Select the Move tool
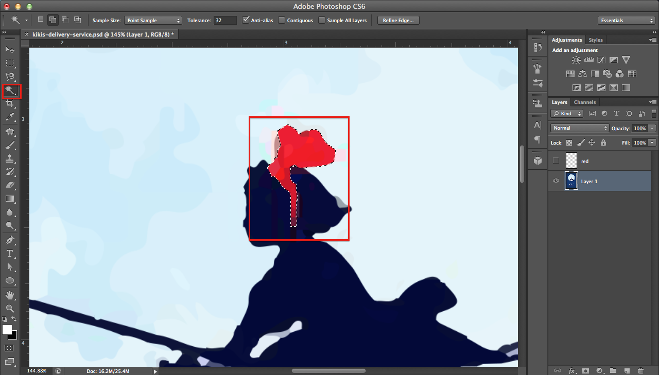This screenshot has height=375, width=659. point(10,49)
